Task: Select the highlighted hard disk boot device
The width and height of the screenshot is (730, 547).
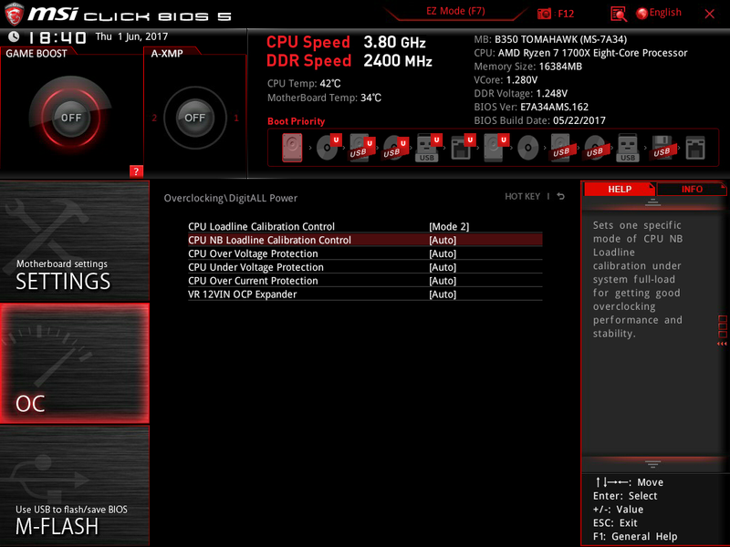Action: [292, 148]
